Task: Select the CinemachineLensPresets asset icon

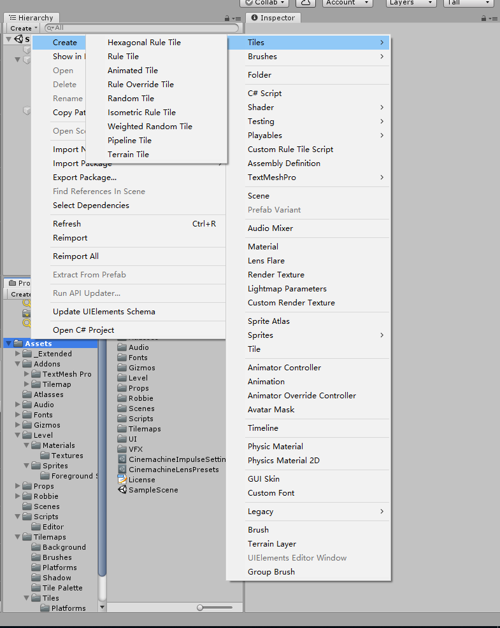Action: 122,470
